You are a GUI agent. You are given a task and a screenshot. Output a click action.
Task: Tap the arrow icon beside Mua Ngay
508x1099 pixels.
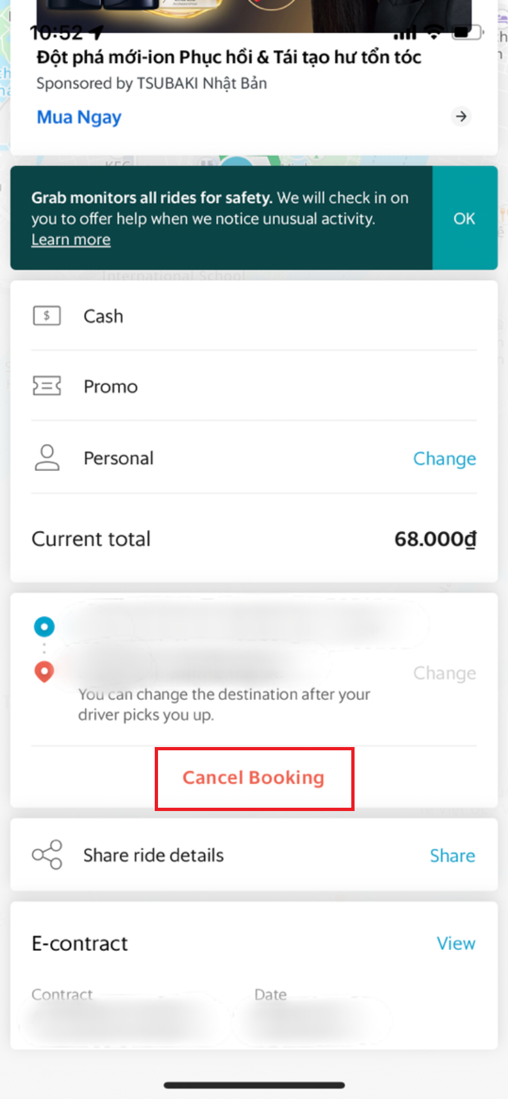tap(461, 117)
